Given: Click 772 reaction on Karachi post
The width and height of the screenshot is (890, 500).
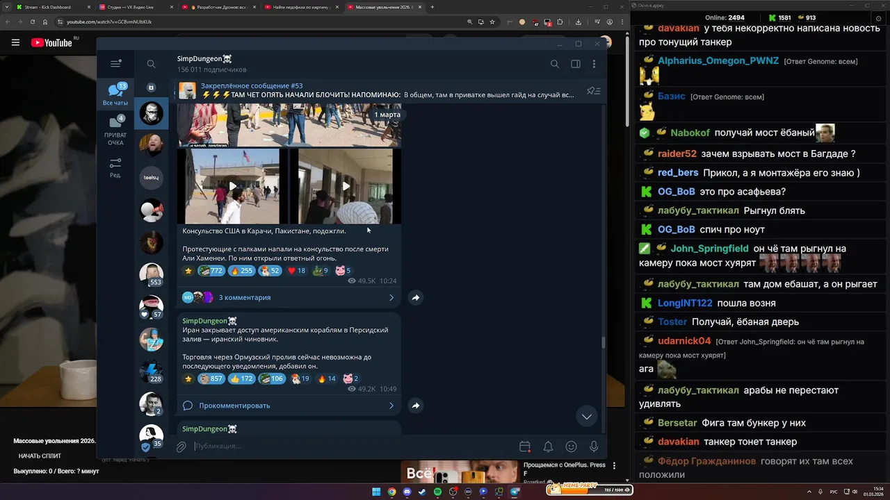Looking at the screenshot, I should coord(211,271).
